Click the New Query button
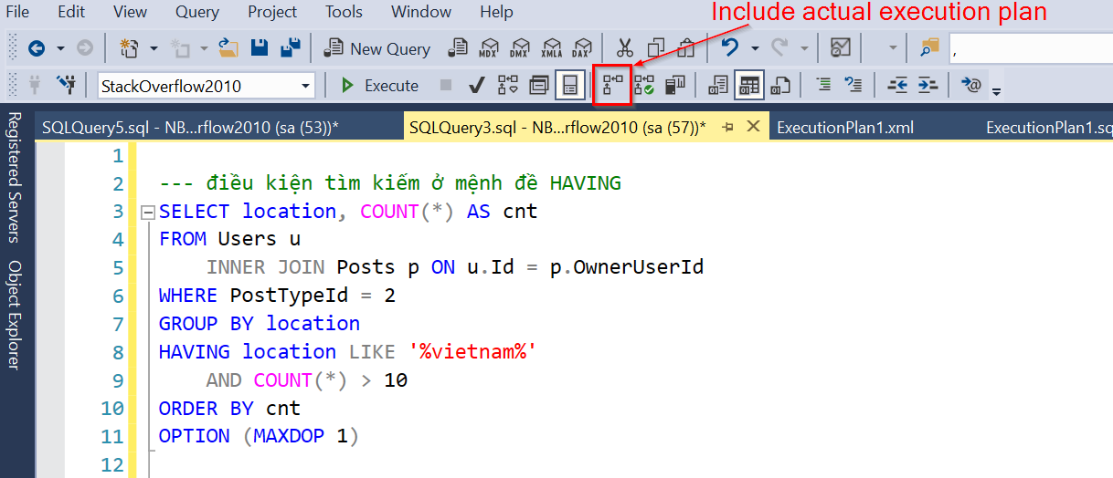The image size is (1113, 478). [x=377, y=48]
